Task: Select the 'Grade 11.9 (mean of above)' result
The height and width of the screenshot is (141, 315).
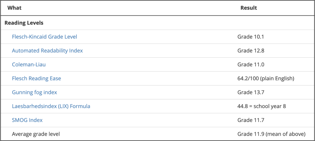Action: click(x=271, y=134)
